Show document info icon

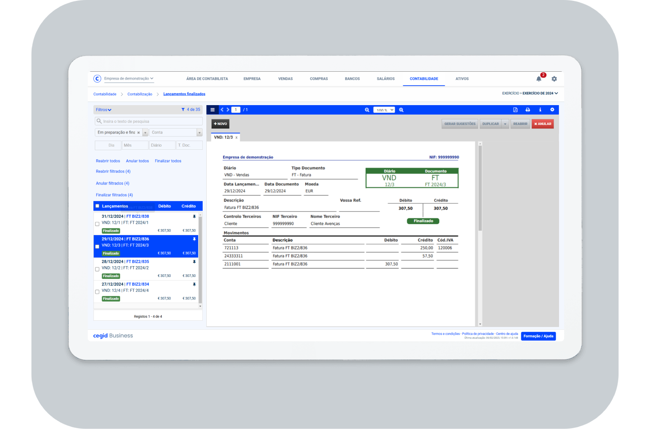[540, 110]
